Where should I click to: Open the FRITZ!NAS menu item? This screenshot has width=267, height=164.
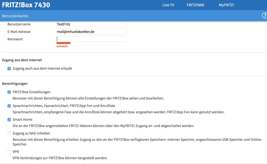(x=195, y=5)
